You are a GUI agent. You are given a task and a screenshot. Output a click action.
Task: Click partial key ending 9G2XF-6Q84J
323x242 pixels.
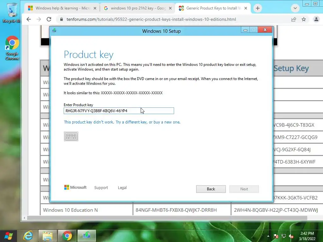pyautogui.click(x=292, y=150)
